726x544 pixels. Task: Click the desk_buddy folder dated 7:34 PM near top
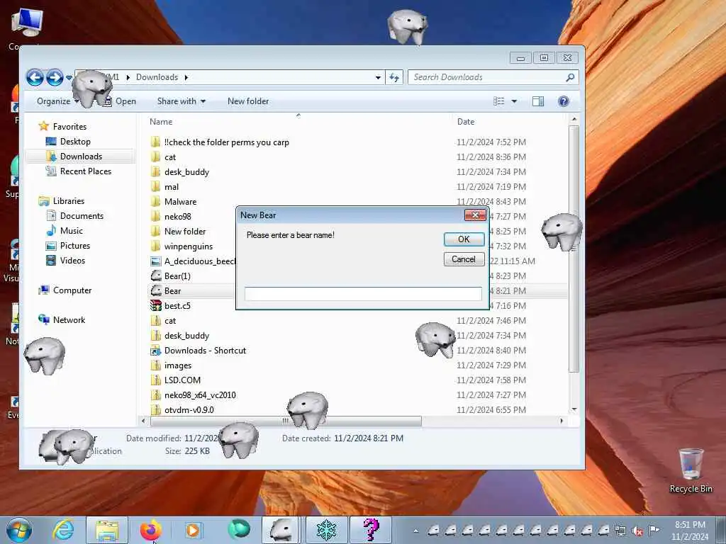click(186, 172)
